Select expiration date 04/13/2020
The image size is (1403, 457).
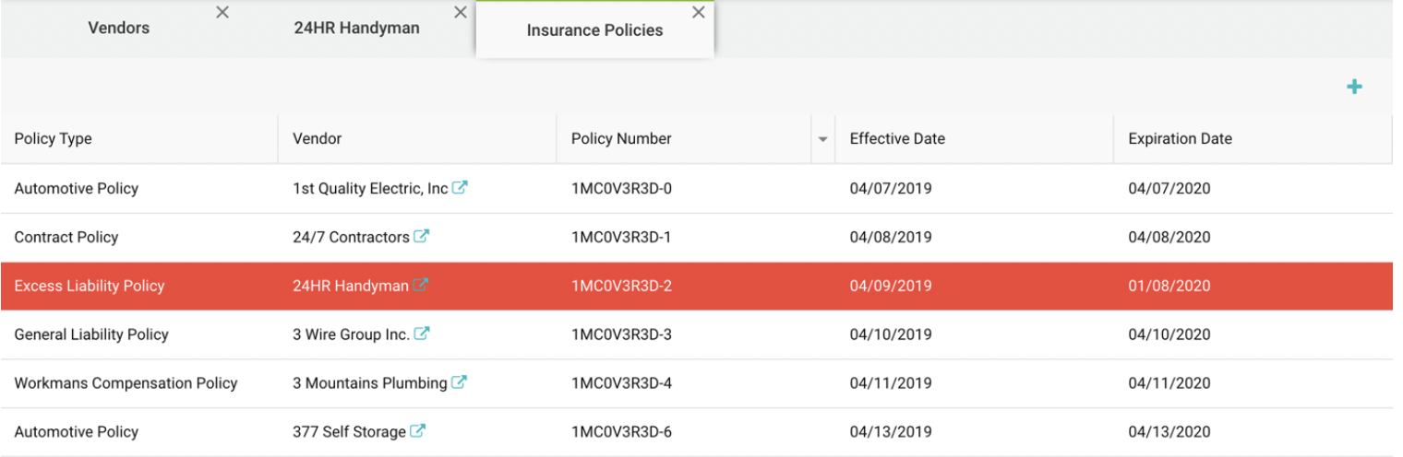[x=1169, y=432]
